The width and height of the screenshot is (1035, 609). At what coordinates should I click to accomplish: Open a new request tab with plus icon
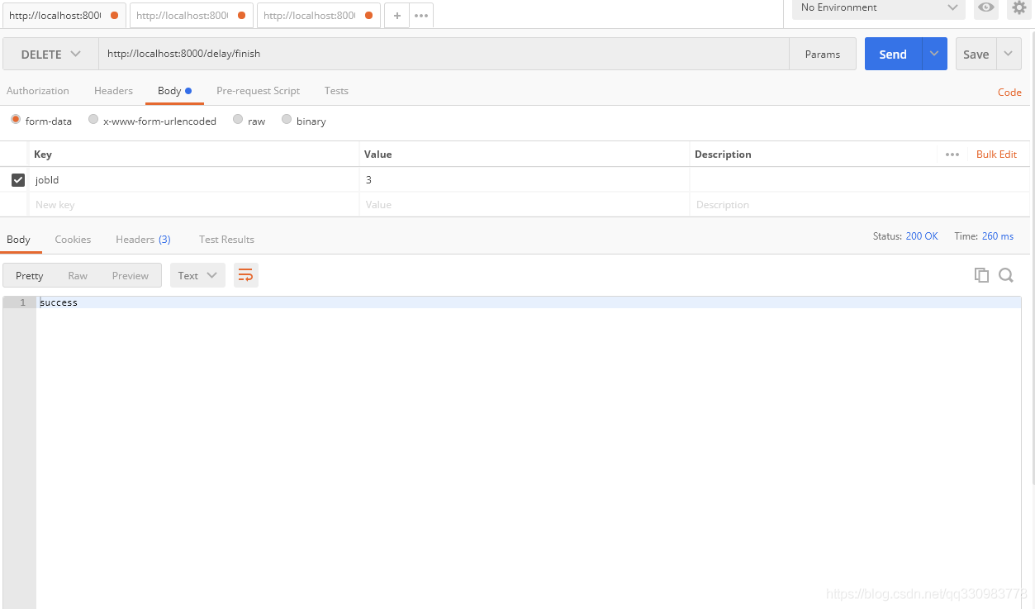point(396,16)
